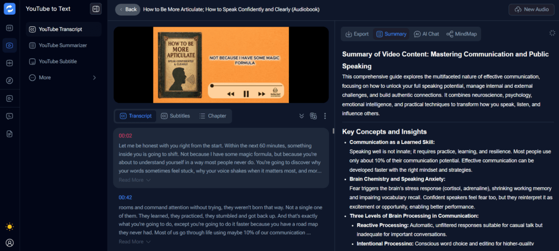The height and width of the screenshot is (251, 559).
Task: Click the double-chevron expand-all icon
Action: click(301, 116)
